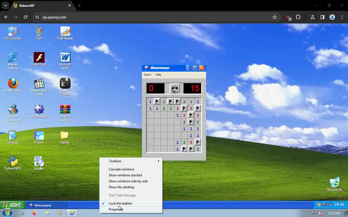Click the Minesweeper mine counter showing 0
The width and height of the screenshot is (348, 217).
click(156, 88)
